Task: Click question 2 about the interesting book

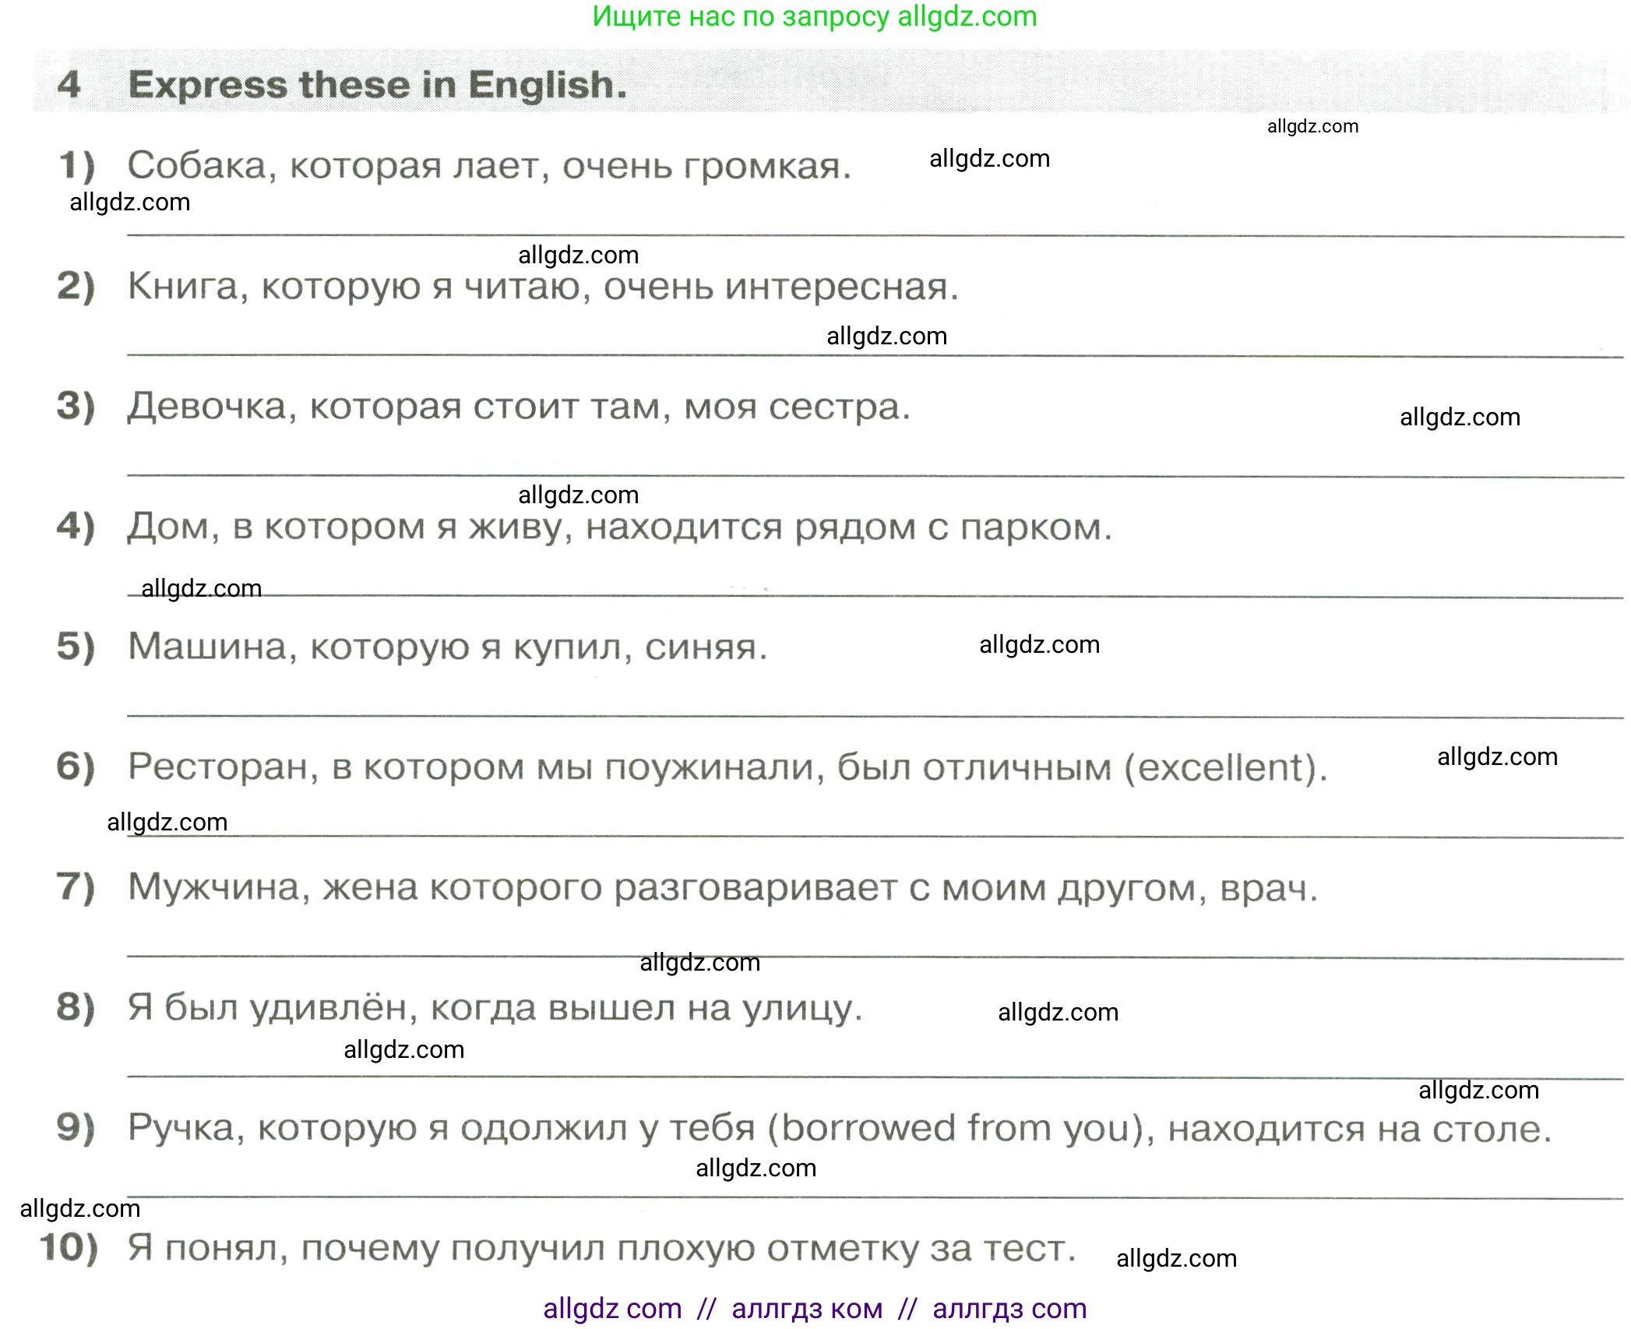Action: click(544, 288)
